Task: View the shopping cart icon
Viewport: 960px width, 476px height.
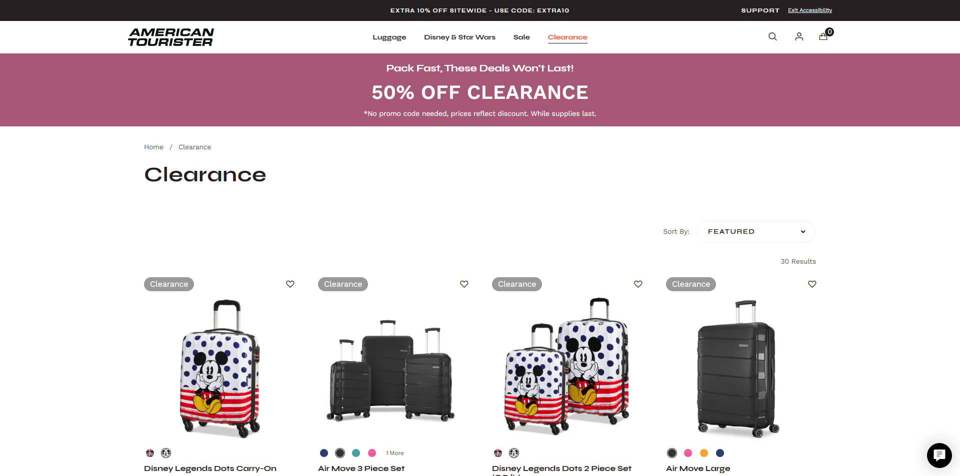Action: (x=823, y=36)
